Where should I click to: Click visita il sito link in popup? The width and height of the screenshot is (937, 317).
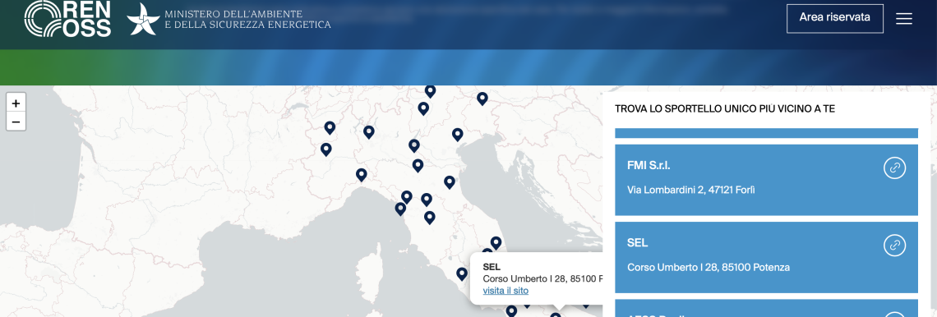[x=505, y=291]
